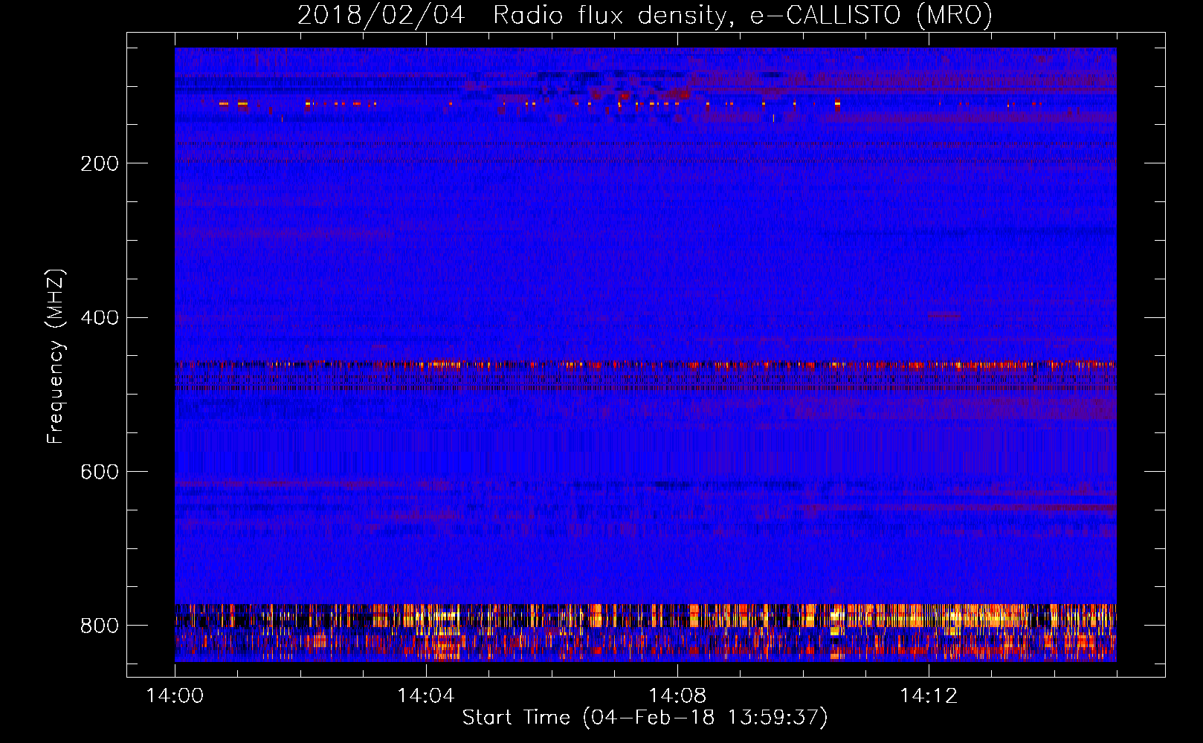The height and width of the screenshot is (743, 1203).
Task: Click the 400 MHz frequency tick label
Action: (x=100, y=318)
